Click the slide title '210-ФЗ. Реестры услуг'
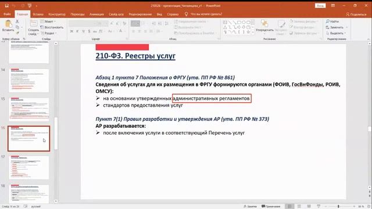The height and width of the screenshot is (209, 372). coord(135,56)
